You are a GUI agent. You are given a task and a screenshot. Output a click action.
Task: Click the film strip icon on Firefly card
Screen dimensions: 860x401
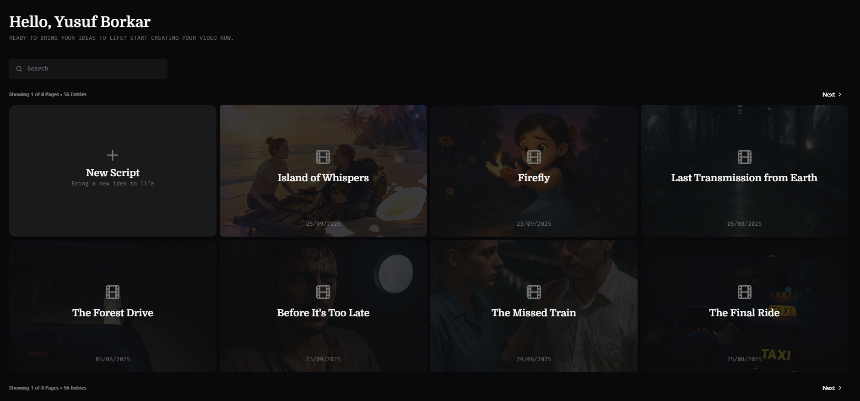point(534,157)
